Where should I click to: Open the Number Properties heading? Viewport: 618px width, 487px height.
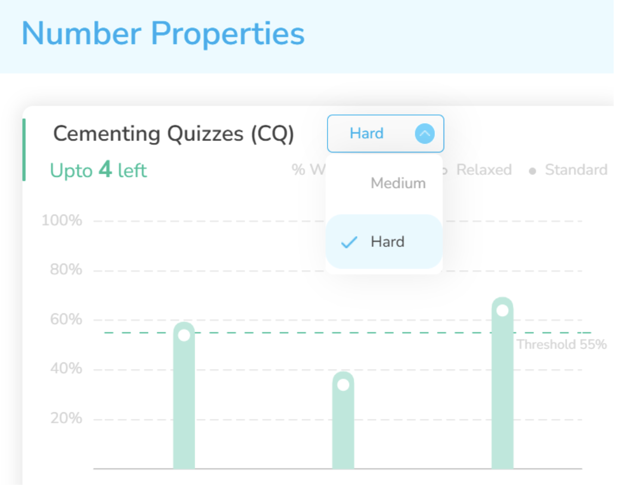[x=163, y=33]
